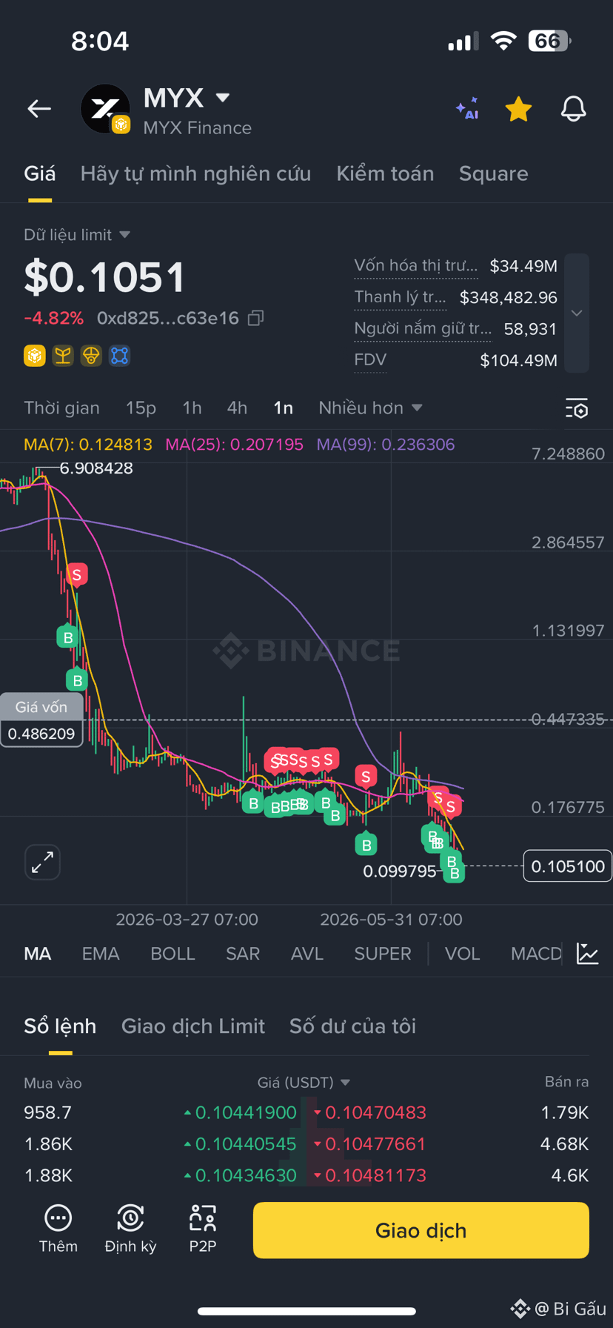
Task: Switch to Sổ lệnh tab
Action: 60,1026
